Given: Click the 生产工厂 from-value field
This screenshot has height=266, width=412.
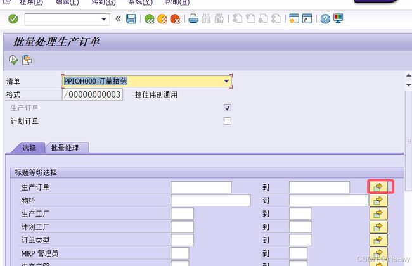Looking at the screenshot, I should pos(183,213).
